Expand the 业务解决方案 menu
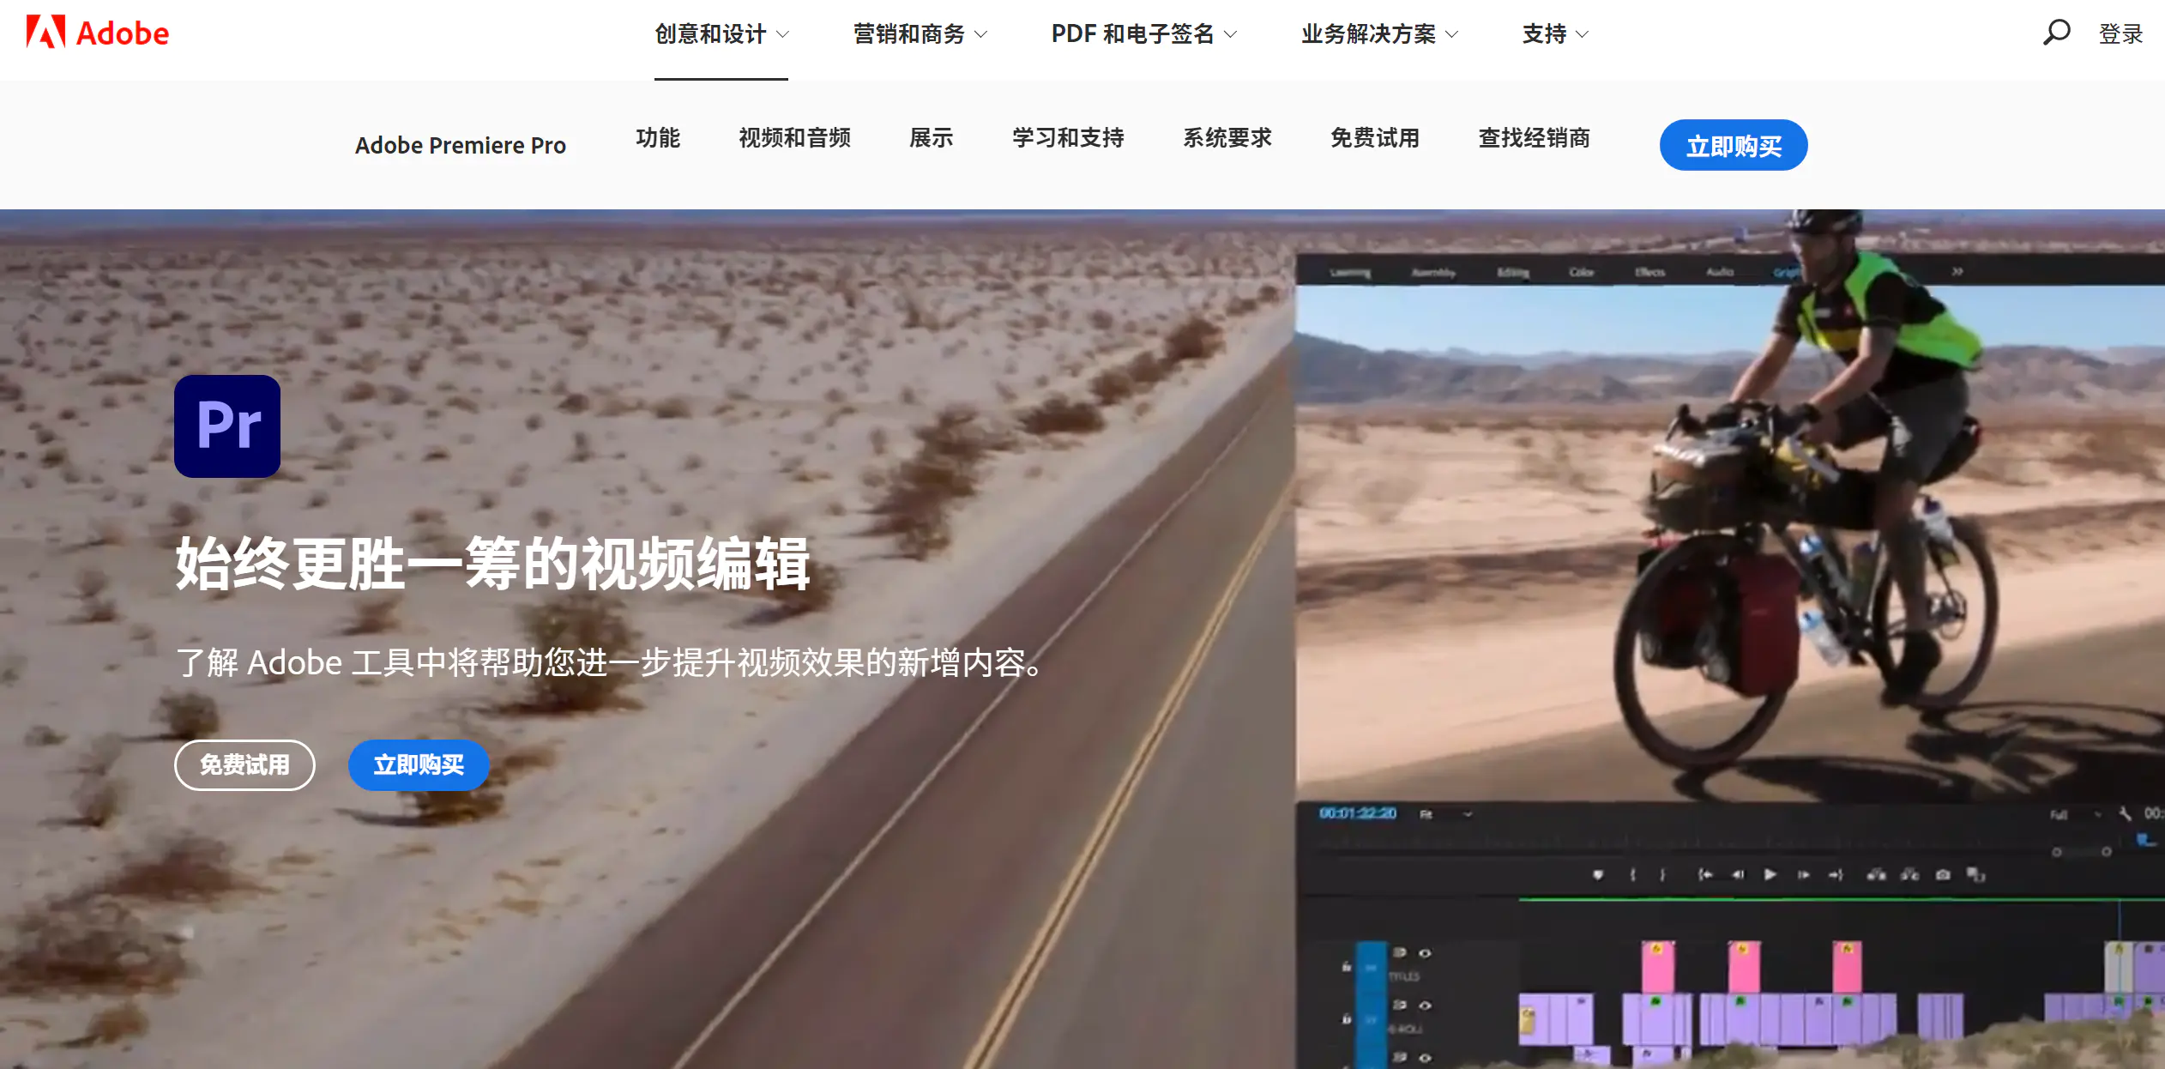This screenshot has height=1069, width=2165. 1379,33
